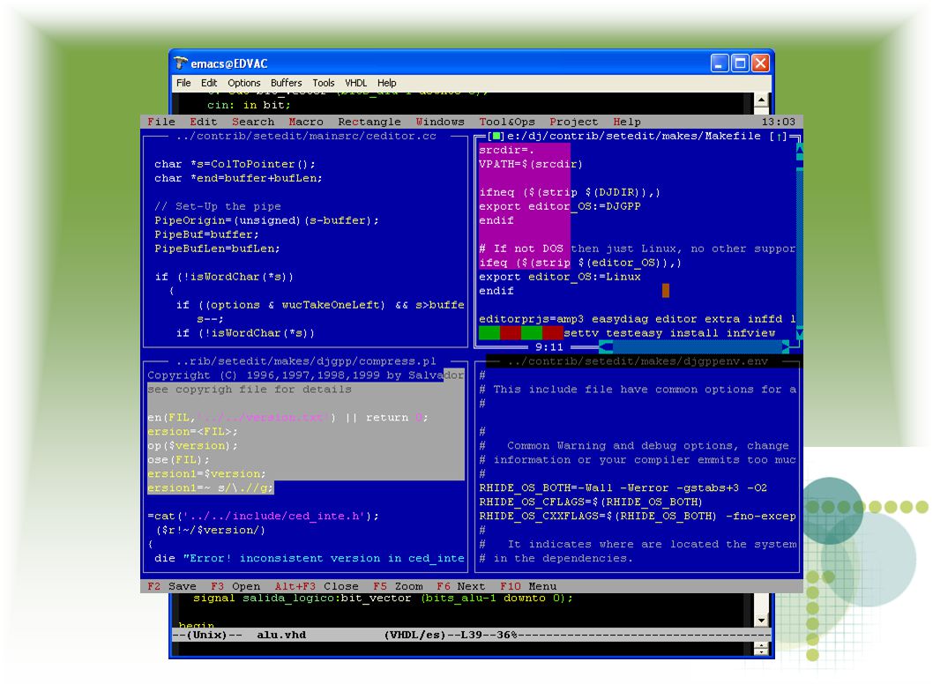Screen dimensions: 933x699
Task: Click Alt+F3 Close in the status line
Action: pyautogui.click(x=317, y=586)
